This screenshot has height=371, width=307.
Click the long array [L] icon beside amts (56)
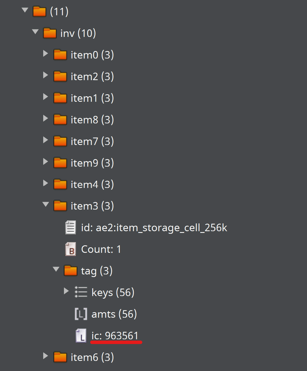81,314
